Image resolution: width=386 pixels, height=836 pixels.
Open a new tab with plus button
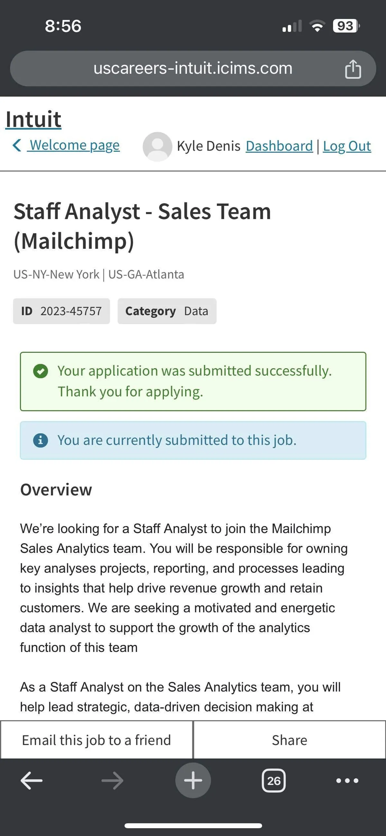pos(193,780)
